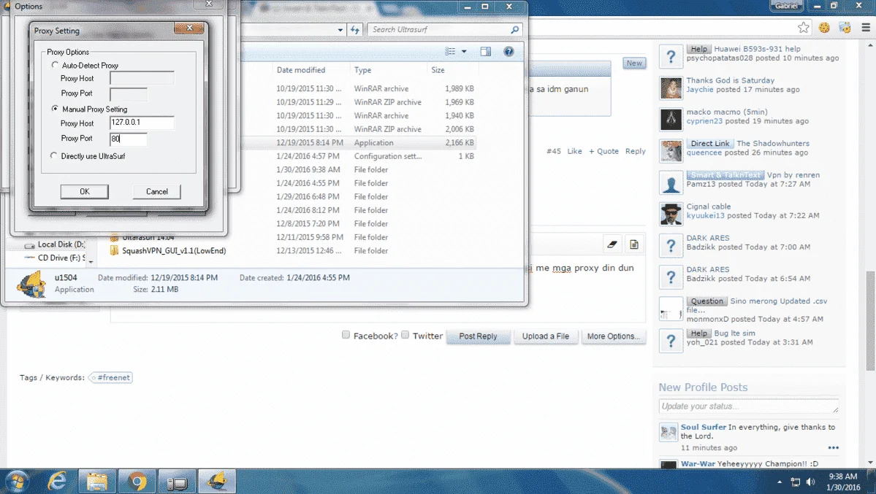Image resolution: width=876 pixels, height=494 pixels.
Task: Open Thanks God is Saturday thread
Action: coord(730,80)
